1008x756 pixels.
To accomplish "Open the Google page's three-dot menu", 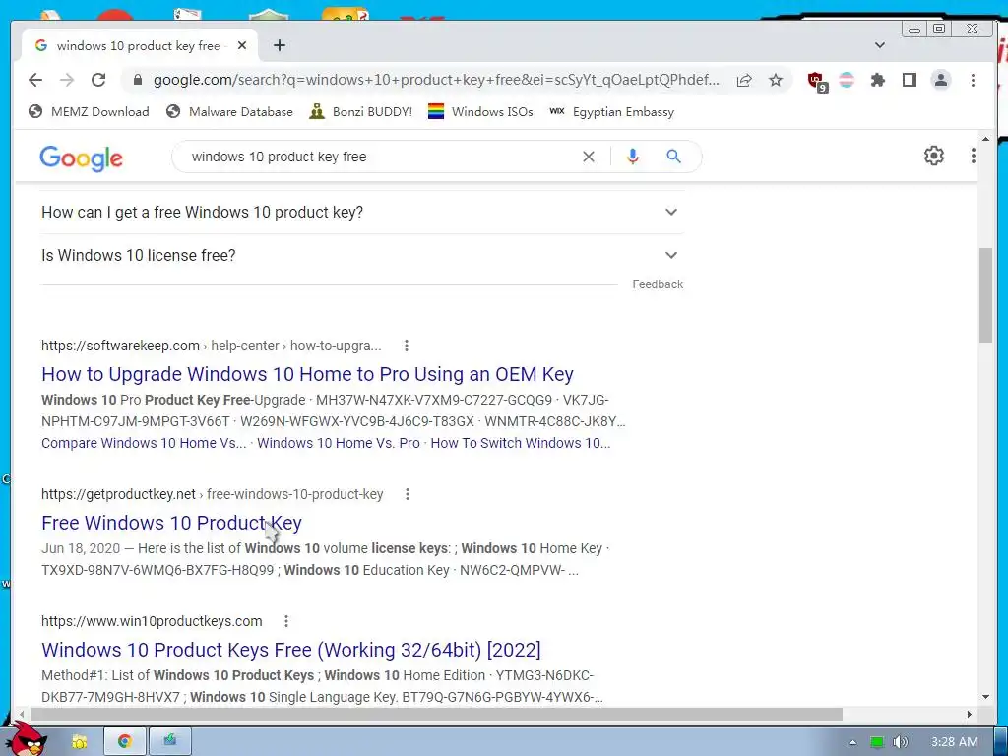I will 973,156.
